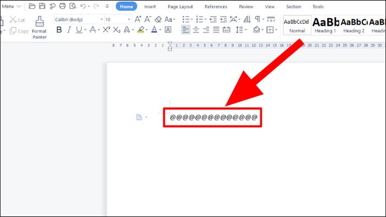Viewport: 386px width, 217px height.
Task: Expand the Customize Quick Access toolbar arrow
Action: 107,7
